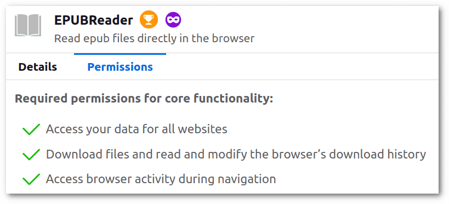449x204 pixels.
Task: Click the green checkmark for all websites access
Action: click(x=31, y=129)
